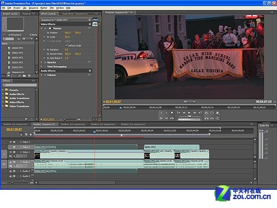Collapse the Motion effect properties
277x208 pixels.
coord(42,28)
